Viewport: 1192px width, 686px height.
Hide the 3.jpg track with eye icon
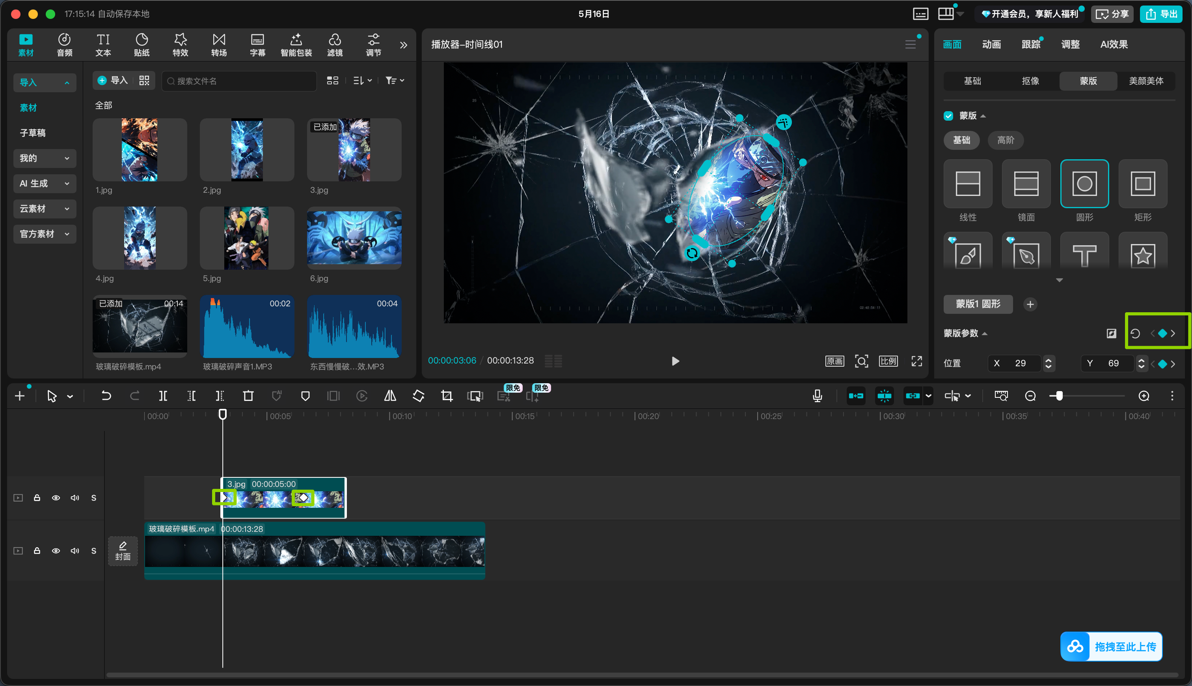pos(56,498)
